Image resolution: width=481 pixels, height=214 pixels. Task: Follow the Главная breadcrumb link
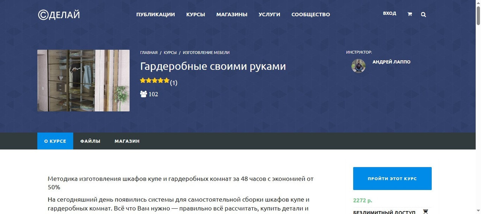pos(148,53)
